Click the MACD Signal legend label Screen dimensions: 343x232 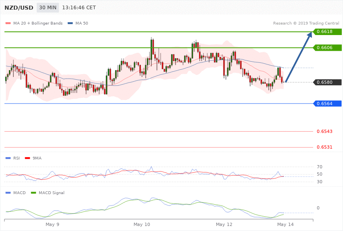(52, 193)
